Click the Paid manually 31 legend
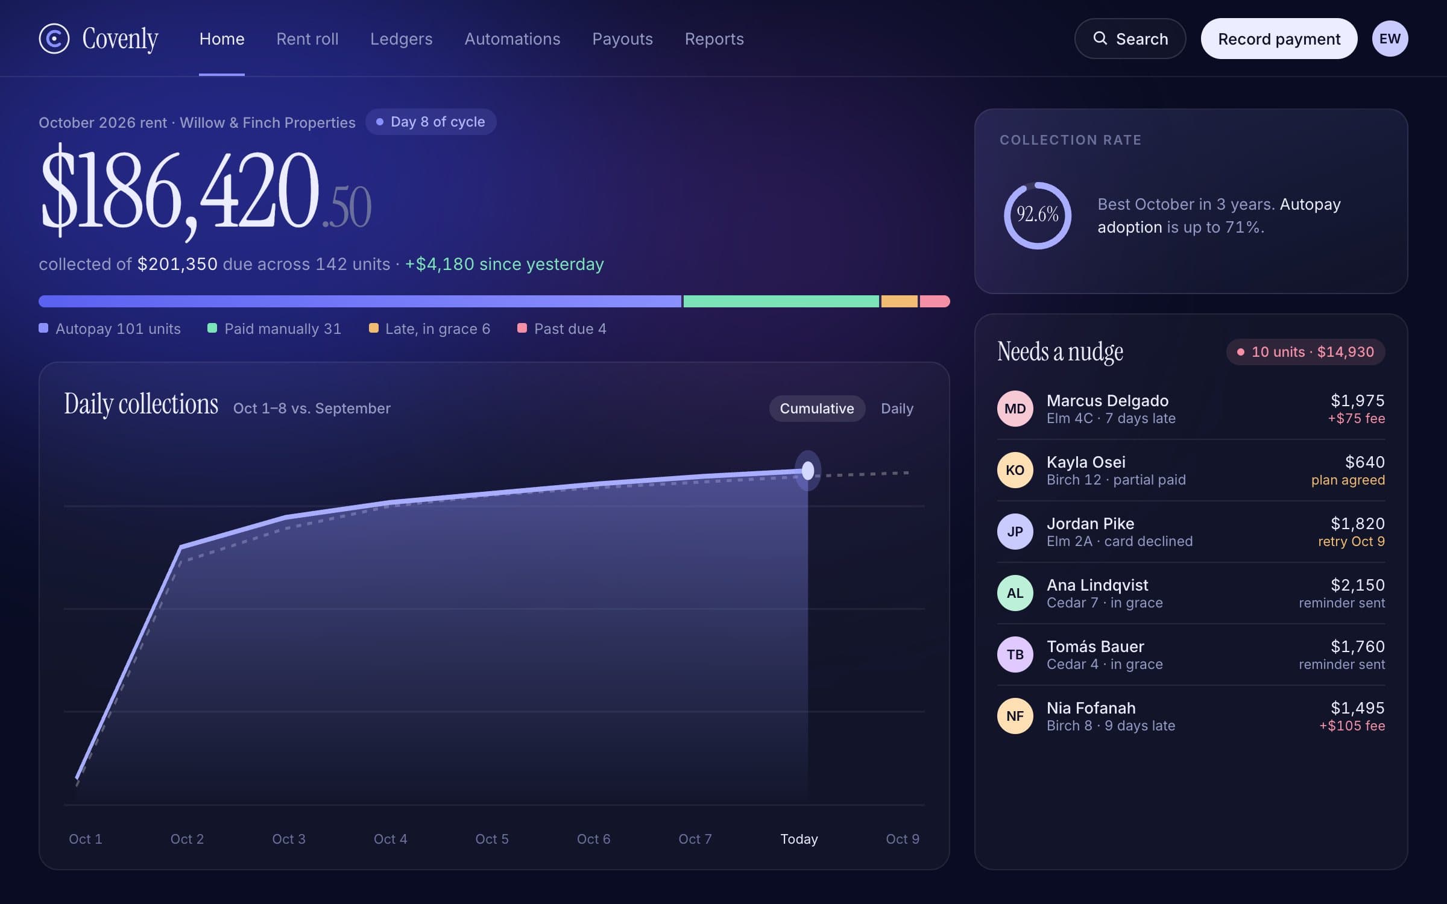Image resolution: width=1447 pixels, height=904 pixels. coord(274,328)
